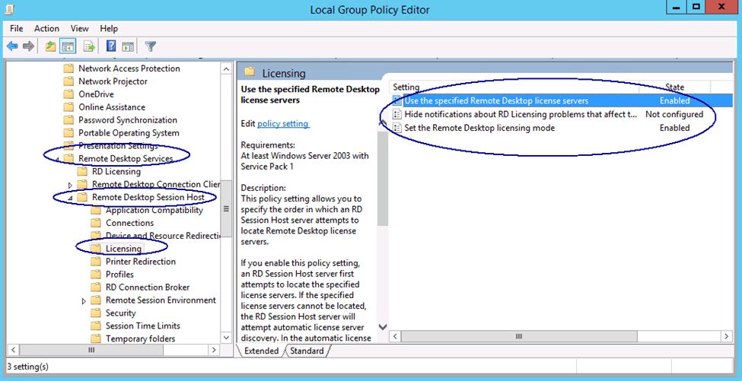Toggle the Show/Hide Action Pane icon
This screenshot has height=381, width=742.
coord(129,46)
